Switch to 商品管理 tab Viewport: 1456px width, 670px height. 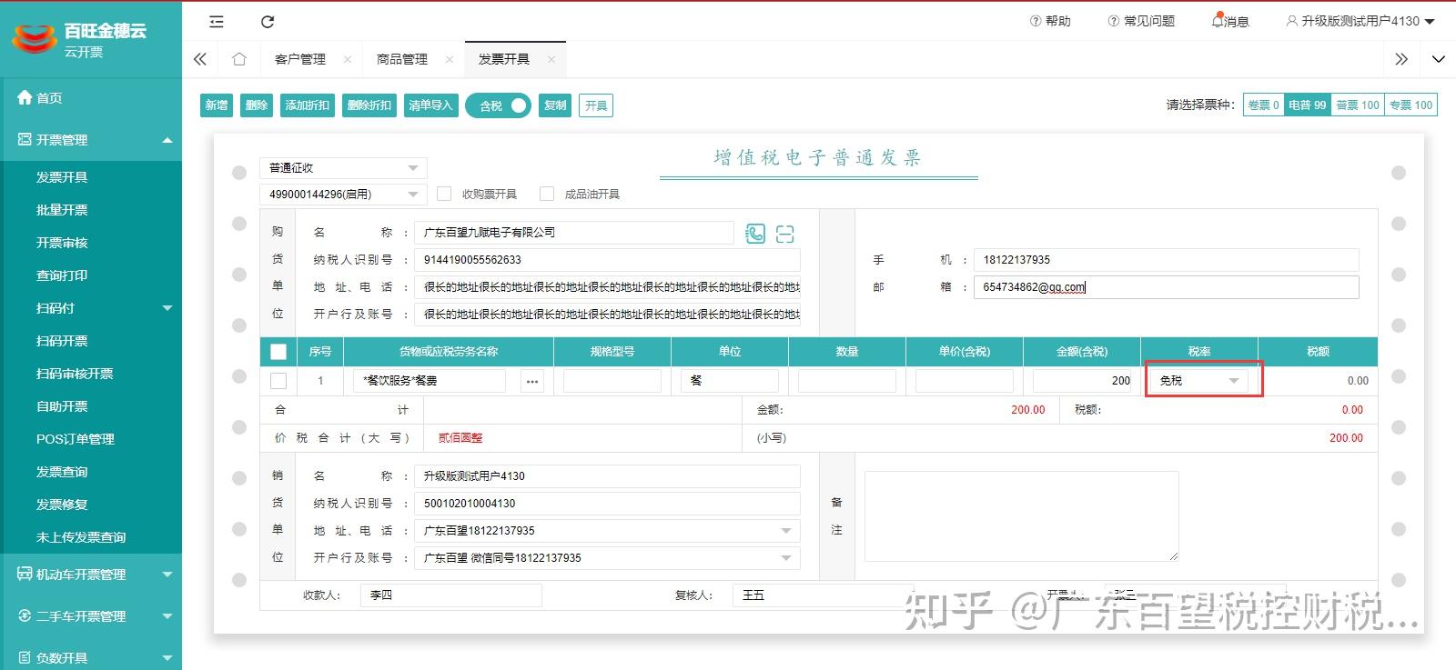(x=402, y=59)
